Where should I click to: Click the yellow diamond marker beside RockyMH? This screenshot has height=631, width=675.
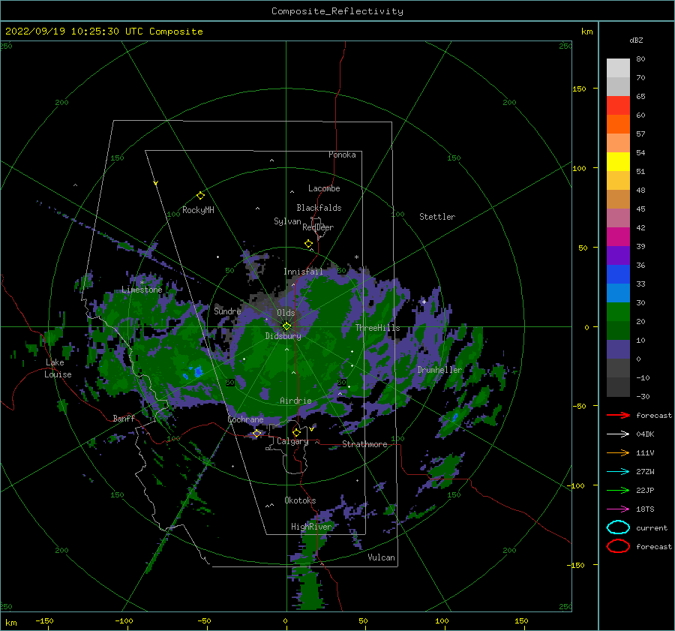(200, 196)
